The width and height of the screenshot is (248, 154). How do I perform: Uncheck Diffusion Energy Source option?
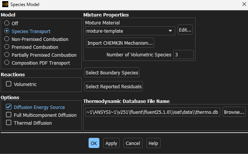point(9,107)
